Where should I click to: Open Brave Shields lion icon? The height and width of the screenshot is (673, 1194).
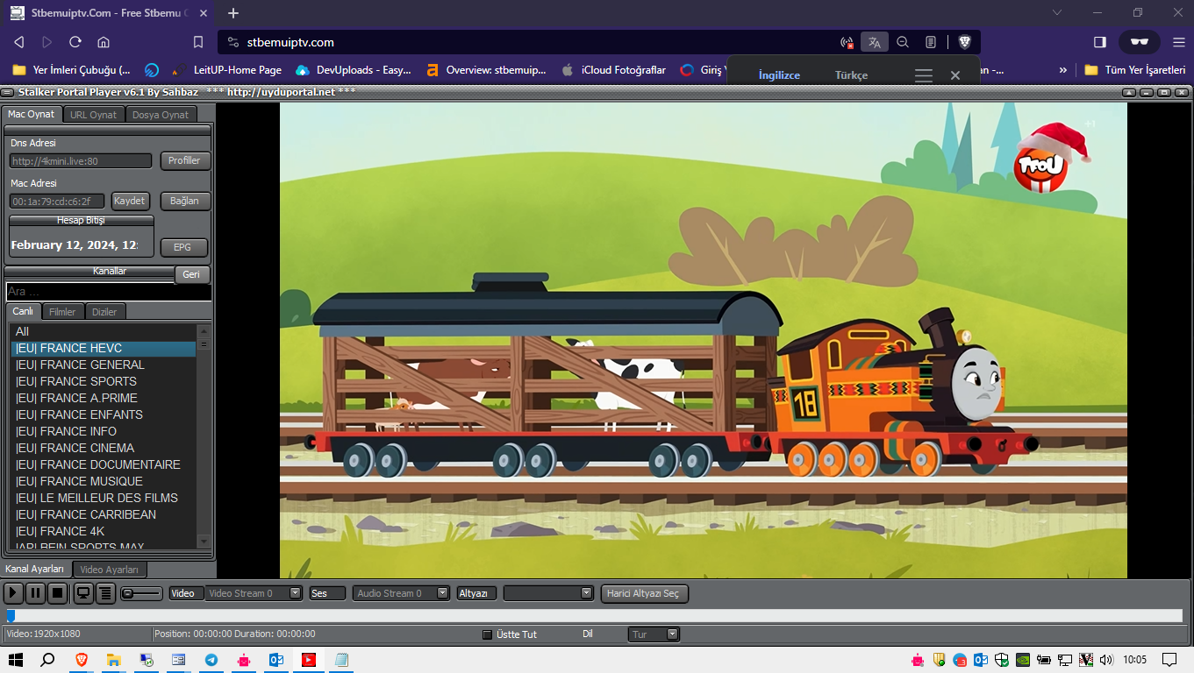pos(964,42)
